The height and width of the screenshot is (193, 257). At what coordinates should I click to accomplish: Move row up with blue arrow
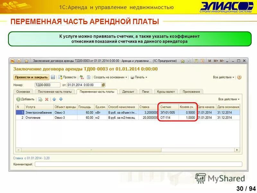(x=54, y=99)
